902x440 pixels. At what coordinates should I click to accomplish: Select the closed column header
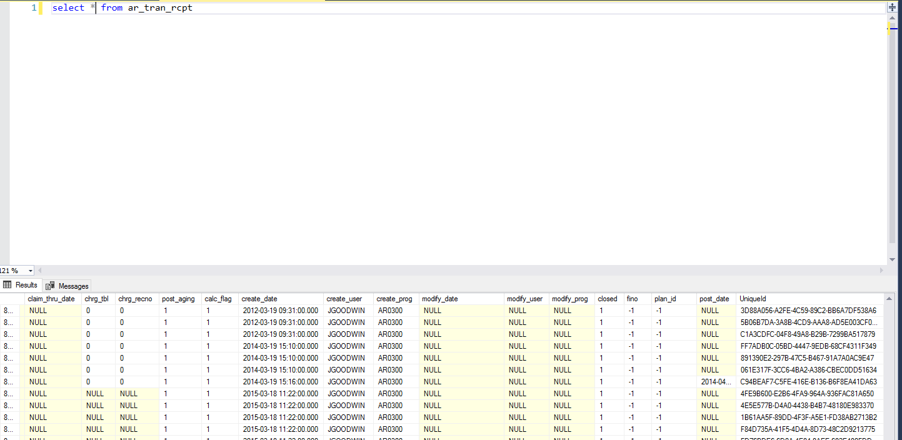(x=609, y=299)
